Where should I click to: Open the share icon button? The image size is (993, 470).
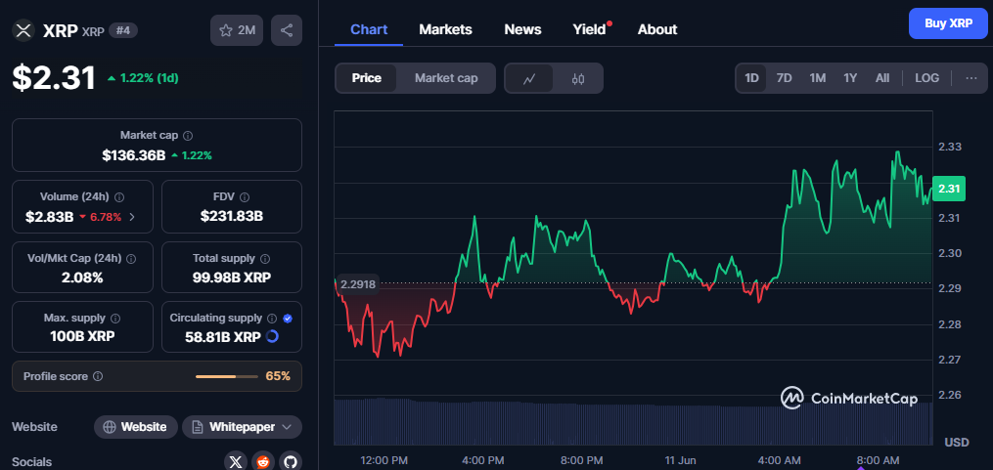point(287,30)
